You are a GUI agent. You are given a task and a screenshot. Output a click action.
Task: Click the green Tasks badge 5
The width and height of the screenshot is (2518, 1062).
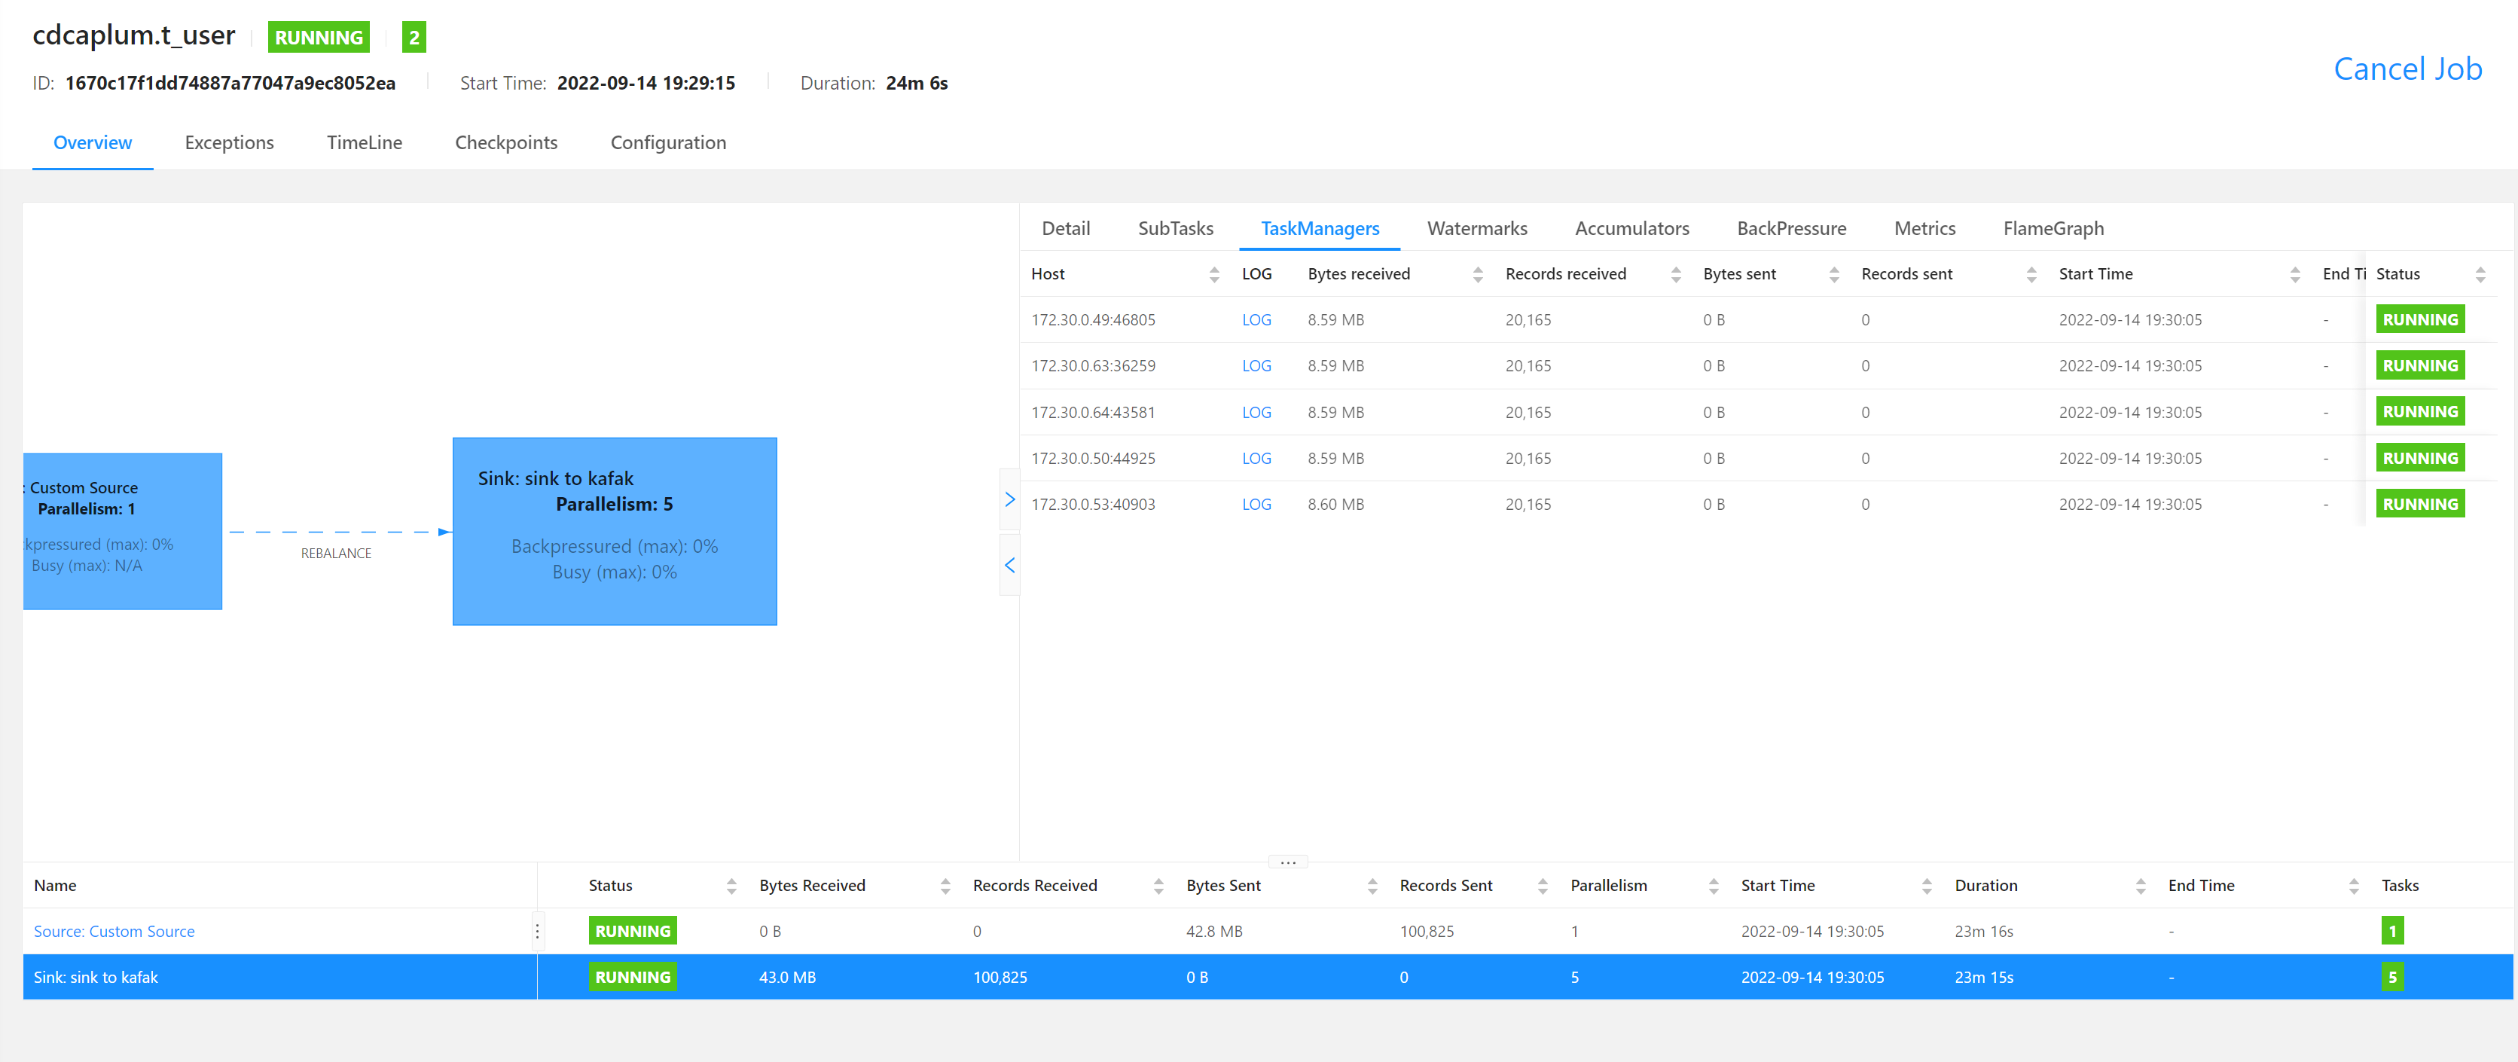coord(2392,977)
